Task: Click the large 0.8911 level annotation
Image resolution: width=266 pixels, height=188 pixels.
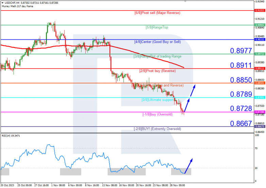Action: pos(241,65)
